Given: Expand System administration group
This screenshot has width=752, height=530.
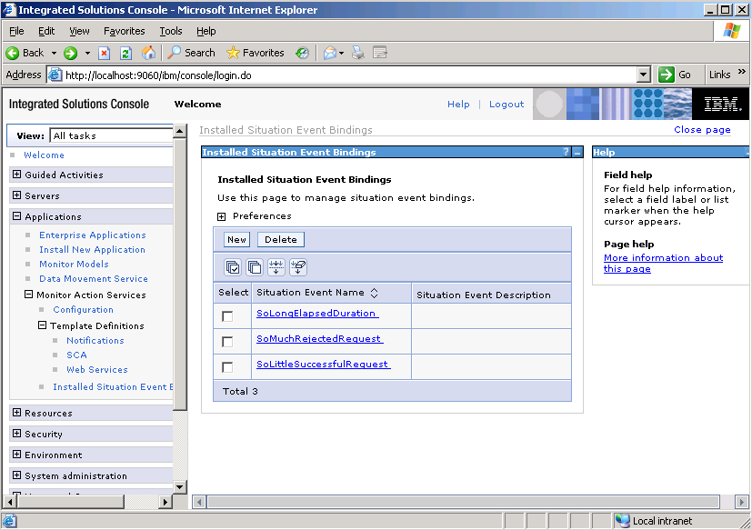Looking at the screenshot, I should coord(16,475).
